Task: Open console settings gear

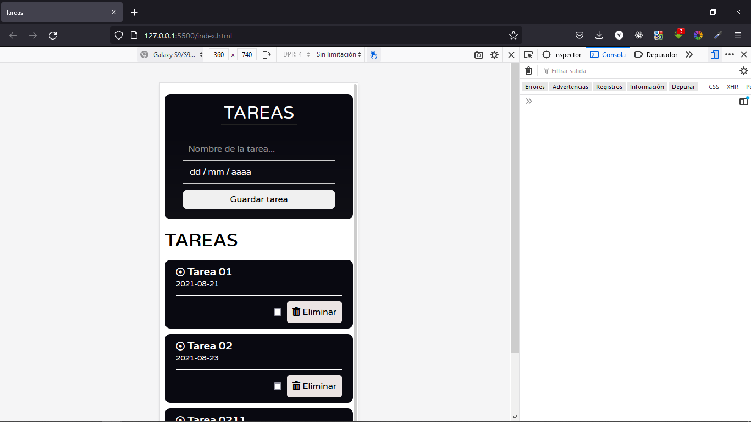Action: [x=744, y=71]
